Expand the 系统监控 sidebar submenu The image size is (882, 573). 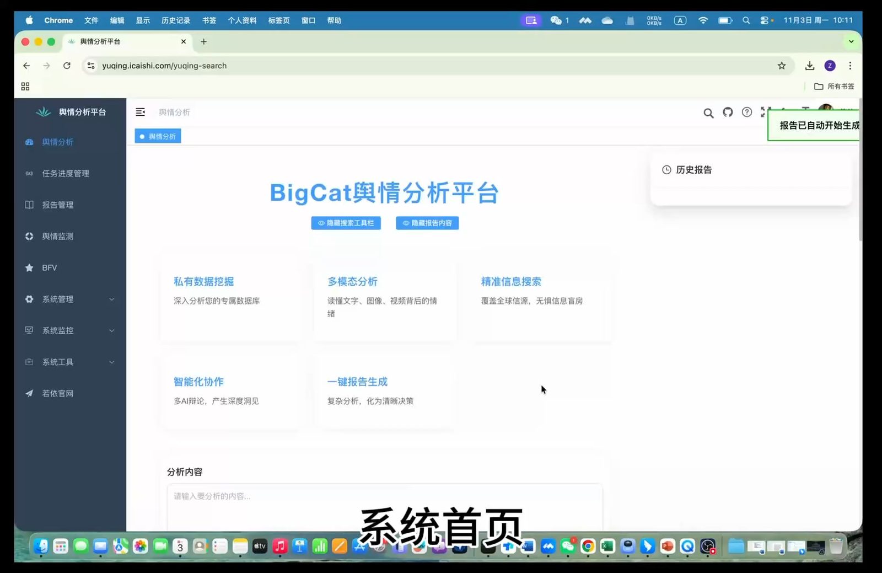tap(70, 330)
